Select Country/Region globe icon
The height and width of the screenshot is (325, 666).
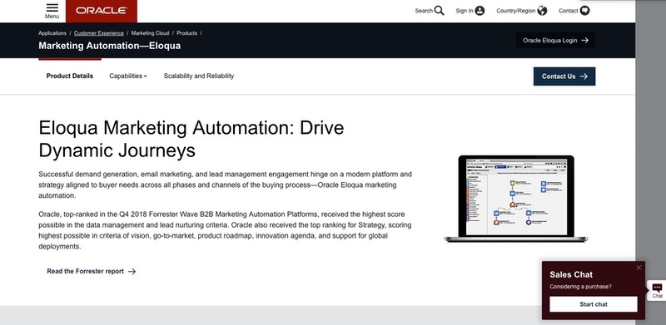[542, 11]
